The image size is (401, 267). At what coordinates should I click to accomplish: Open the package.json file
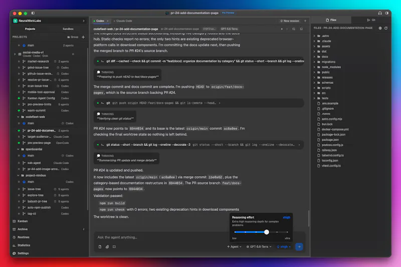[330, 140]
